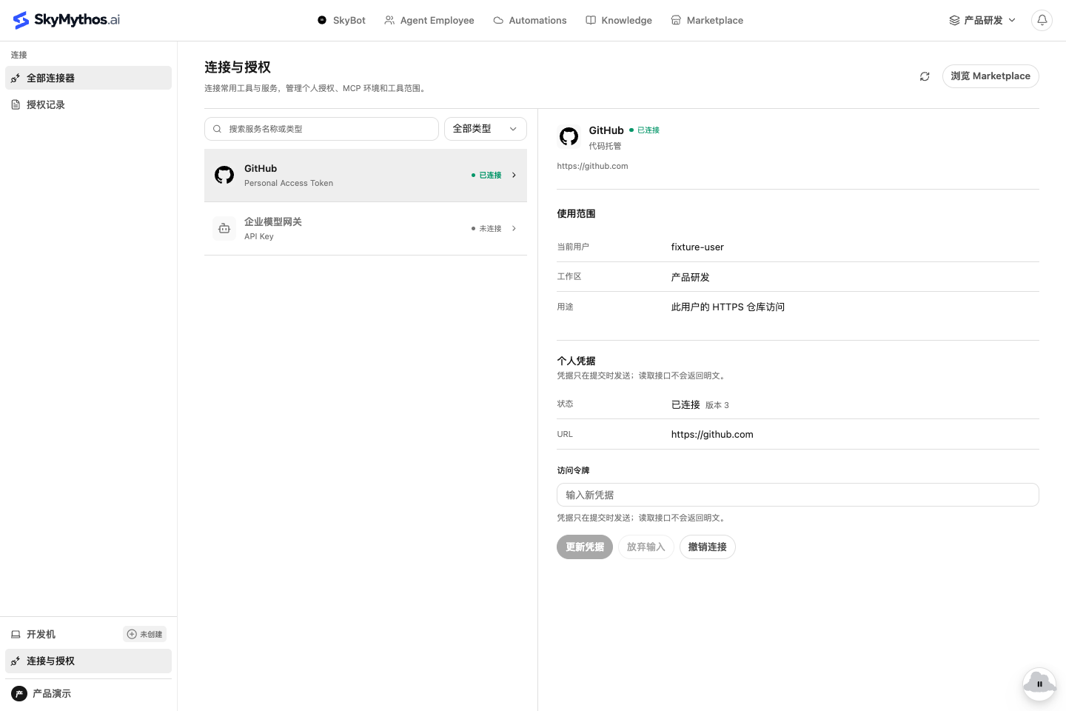Click the https://github.com text under 代码托管
The height and width of the screenshot is (711, 1066).
pyautogui.click(x=592, y=166)
